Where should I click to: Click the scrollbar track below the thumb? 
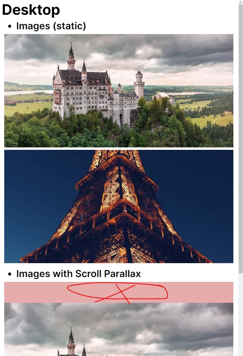241,314
